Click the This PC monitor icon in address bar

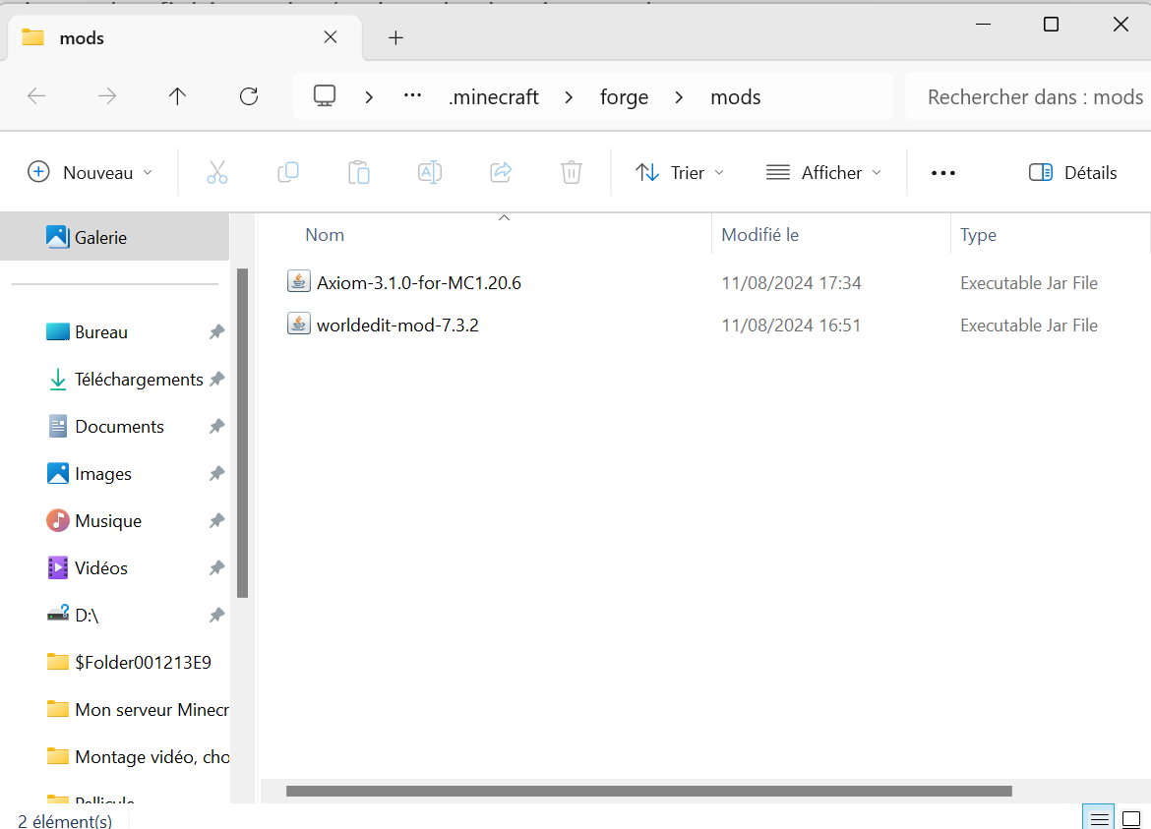tap(325, 96)
